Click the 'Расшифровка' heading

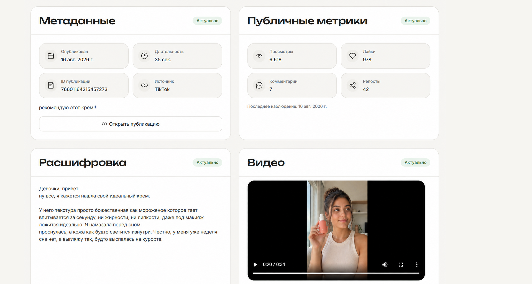tap(83, 163)
